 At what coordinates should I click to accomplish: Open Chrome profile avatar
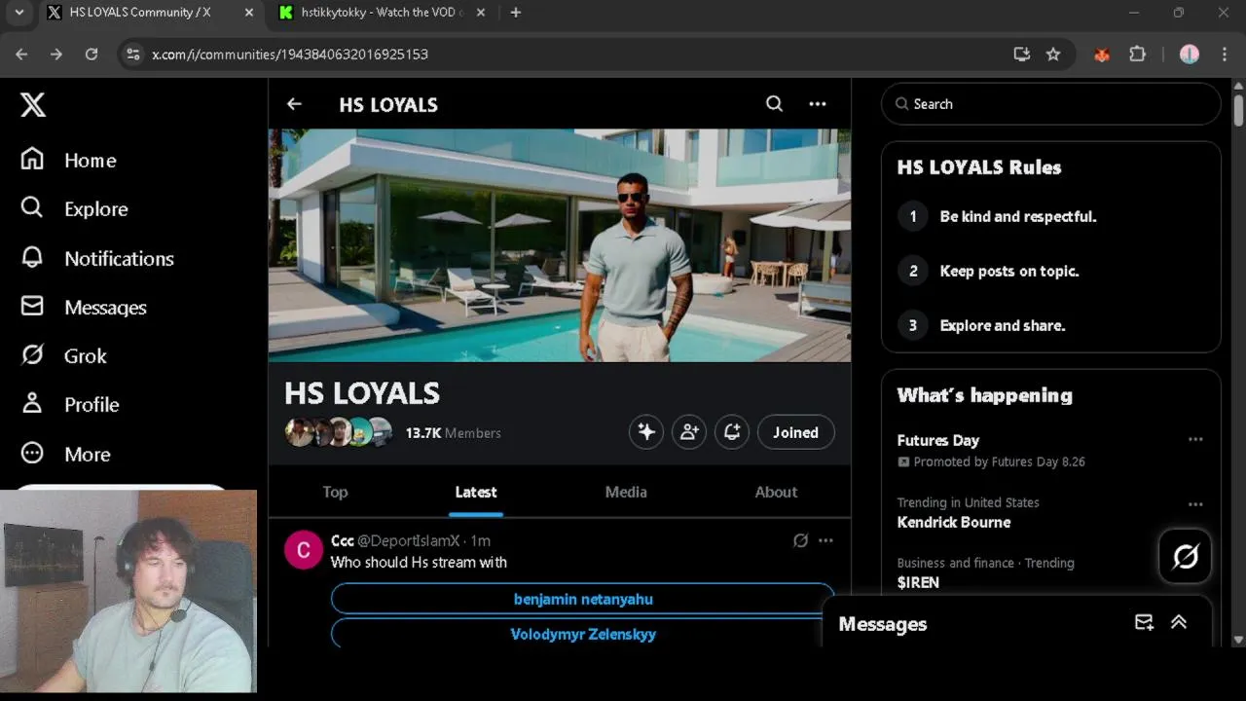tap(1190, 55)
